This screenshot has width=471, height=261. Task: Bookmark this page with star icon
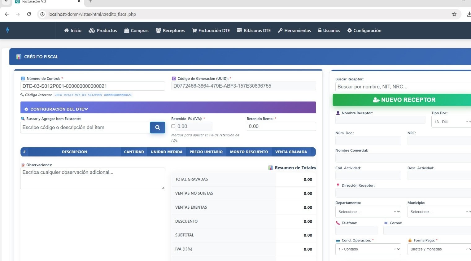[x=454, y=14]
